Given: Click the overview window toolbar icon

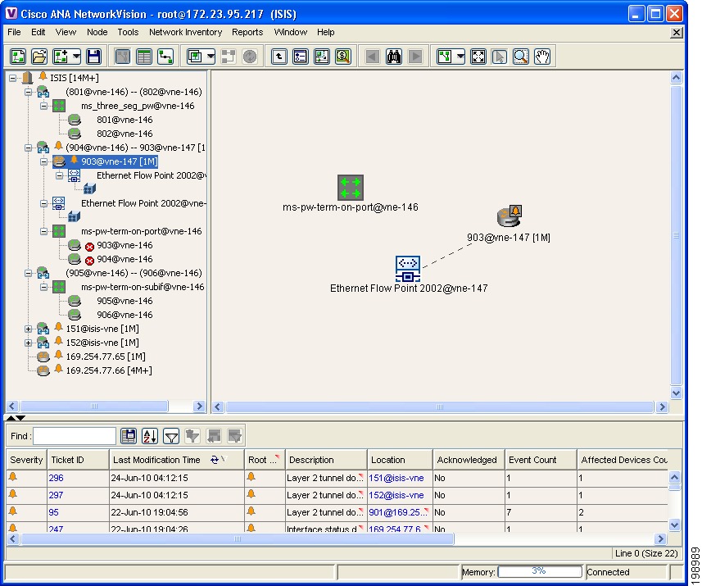Looking at the screenshot, I should [322, 57].
